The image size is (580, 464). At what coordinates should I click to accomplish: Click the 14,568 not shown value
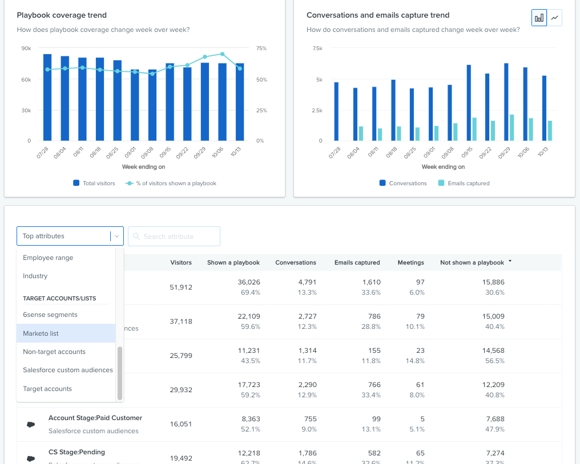click(x=493, y=351)
